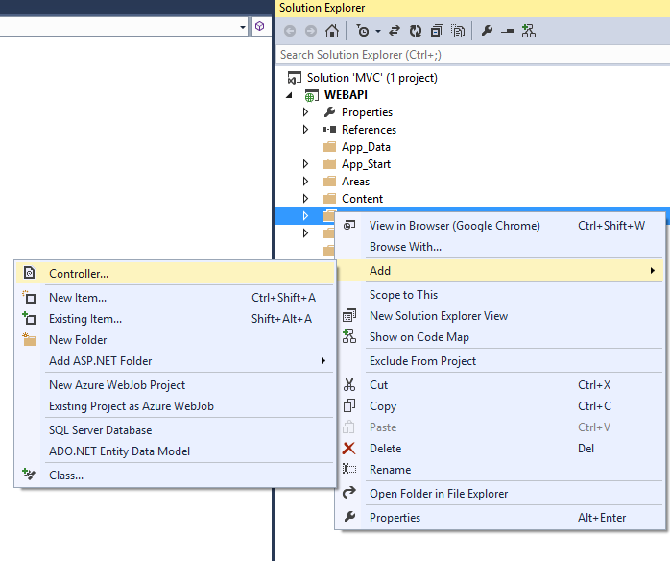Select Controller... in Add submenu
Screen dimensions: 670x561
point(175,274)
